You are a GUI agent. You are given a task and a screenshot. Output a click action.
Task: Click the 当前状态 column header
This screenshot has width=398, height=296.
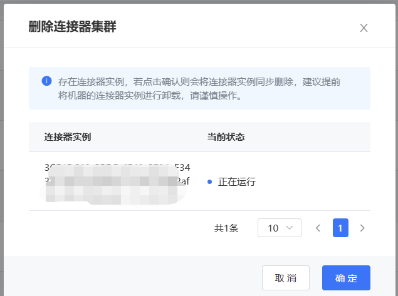226,137
